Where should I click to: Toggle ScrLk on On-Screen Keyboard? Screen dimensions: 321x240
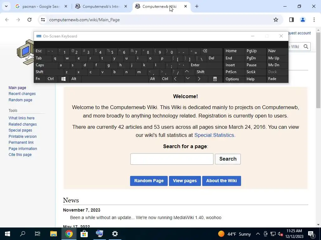255,72
